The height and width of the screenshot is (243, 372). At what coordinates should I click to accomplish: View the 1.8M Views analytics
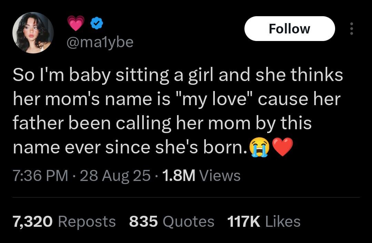pos(201,176)
